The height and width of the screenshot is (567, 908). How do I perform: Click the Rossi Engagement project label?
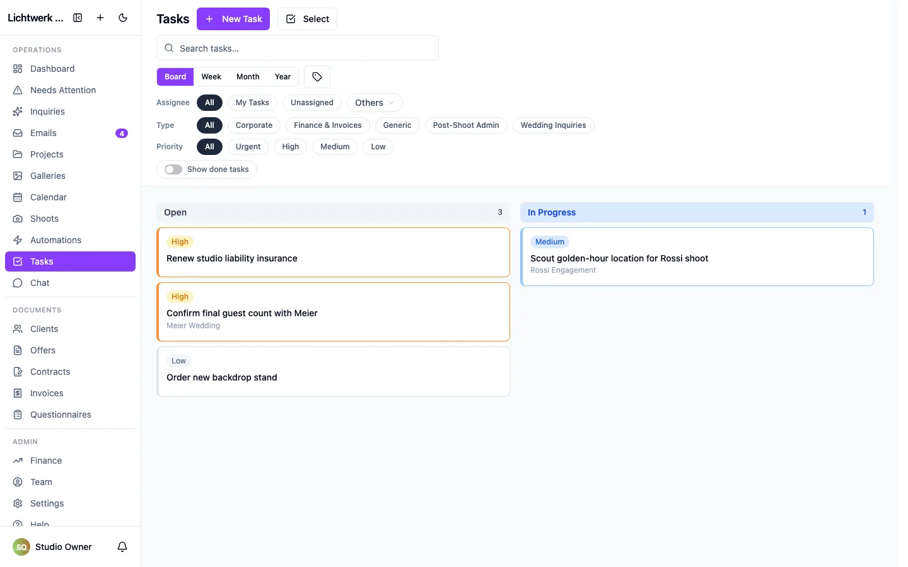563,270
